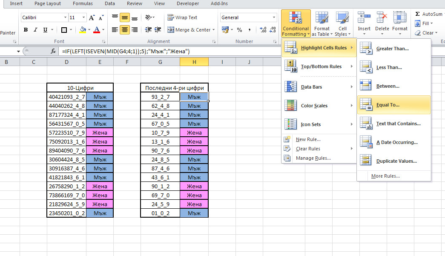This screenshot has width=445, height=256.
Task: Open the Calibri font name dropdown
Action: (x=65, y=17)
